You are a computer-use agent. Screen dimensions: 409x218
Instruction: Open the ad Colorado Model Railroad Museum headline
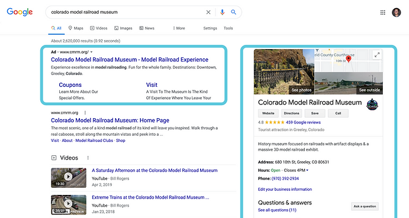click(130, 60)
